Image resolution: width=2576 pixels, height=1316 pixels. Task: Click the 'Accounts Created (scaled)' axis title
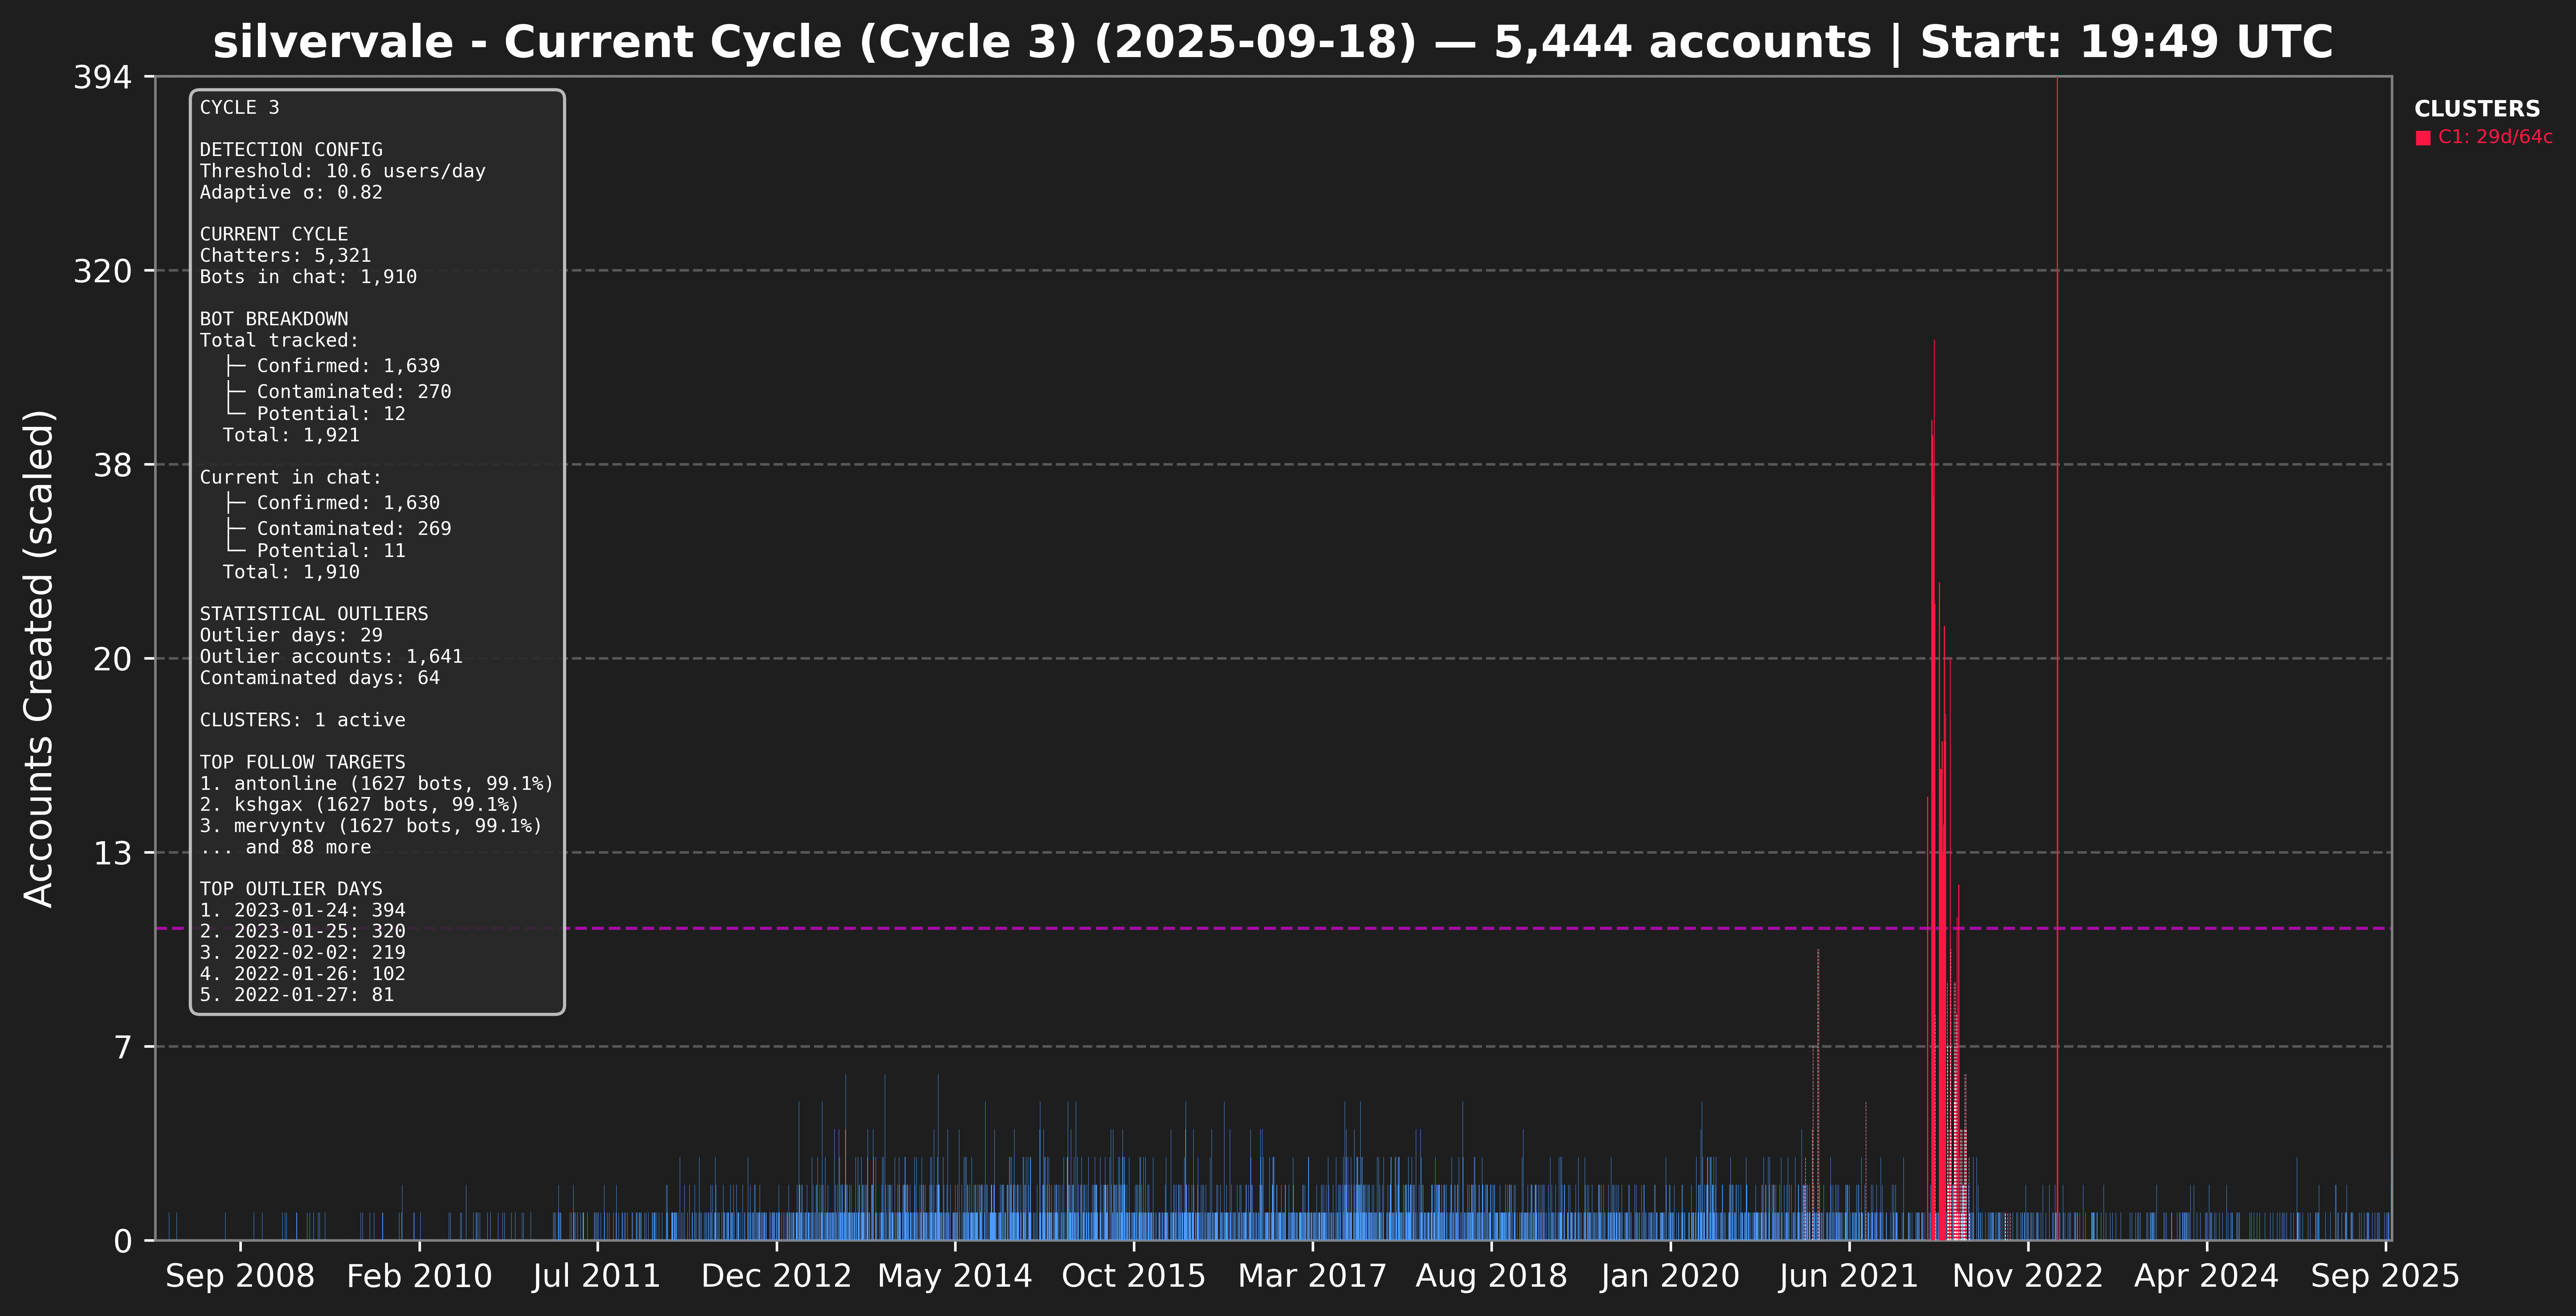(x=39, y=658)
